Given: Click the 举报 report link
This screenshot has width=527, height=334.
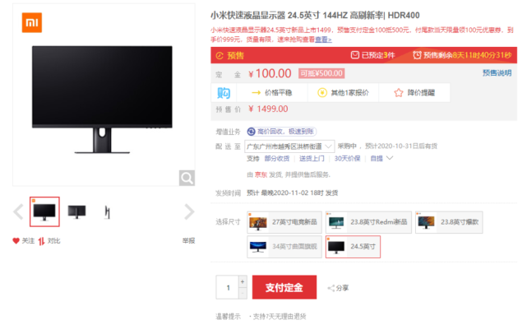Looking at the screenshot, I should point(188,240).
